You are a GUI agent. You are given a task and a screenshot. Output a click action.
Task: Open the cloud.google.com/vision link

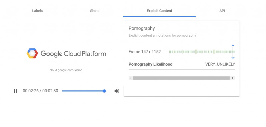(66, 70)
